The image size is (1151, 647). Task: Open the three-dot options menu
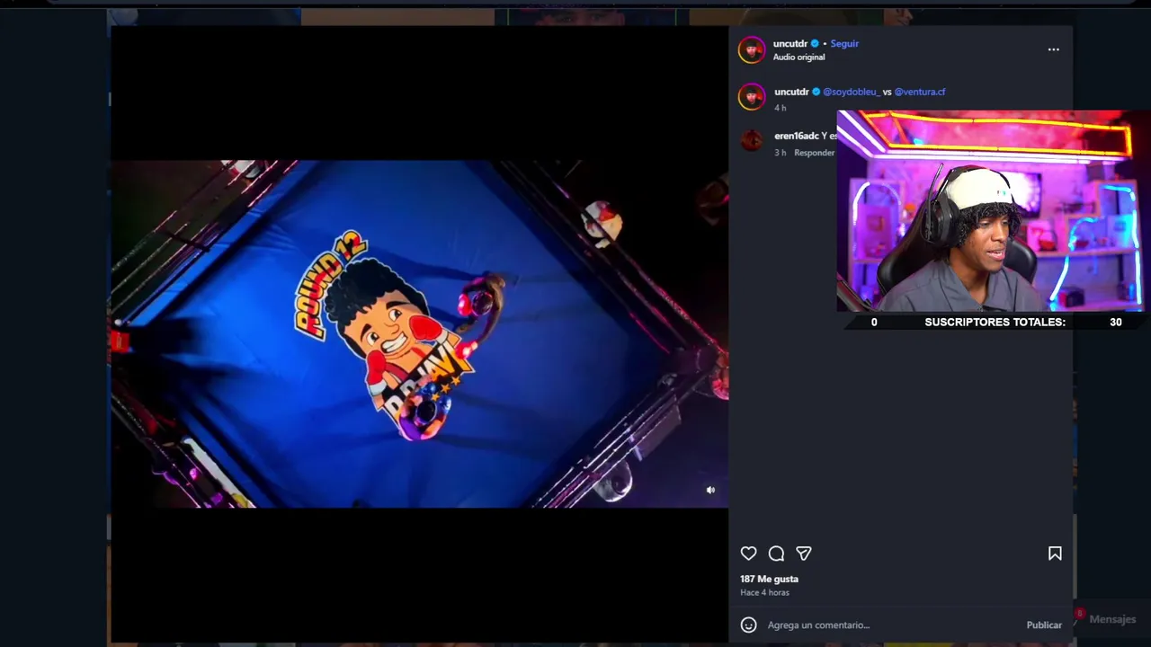1053,49
